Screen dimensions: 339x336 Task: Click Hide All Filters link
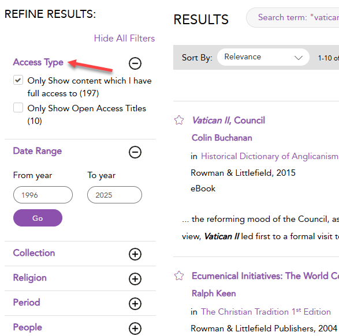coord(124,39)
